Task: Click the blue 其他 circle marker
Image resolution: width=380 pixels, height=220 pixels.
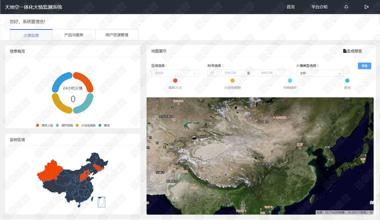Action: coord(347,80)
